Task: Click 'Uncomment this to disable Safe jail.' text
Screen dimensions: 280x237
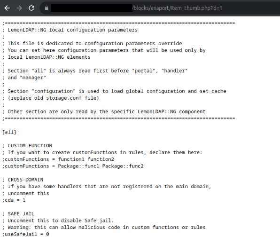Action: pyautogui.click(x=61, y=221)
